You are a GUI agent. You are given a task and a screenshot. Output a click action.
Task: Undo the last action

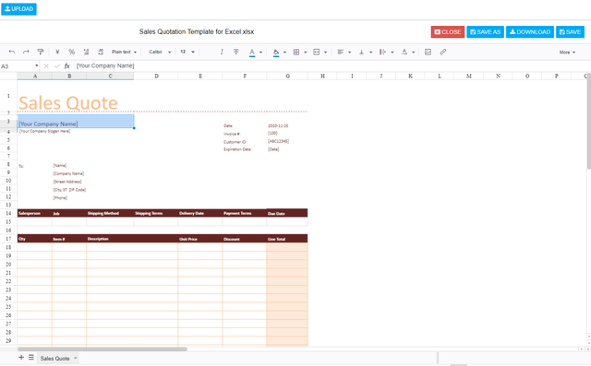click(x=12, y=52)
